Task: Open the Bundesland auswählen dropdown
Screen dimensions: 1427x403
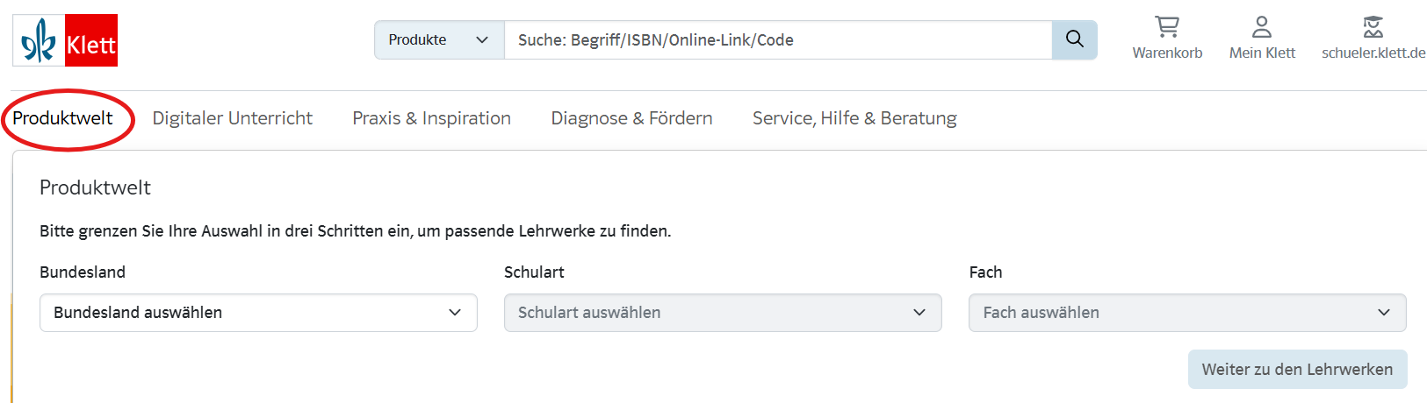Action: point(258,313)
